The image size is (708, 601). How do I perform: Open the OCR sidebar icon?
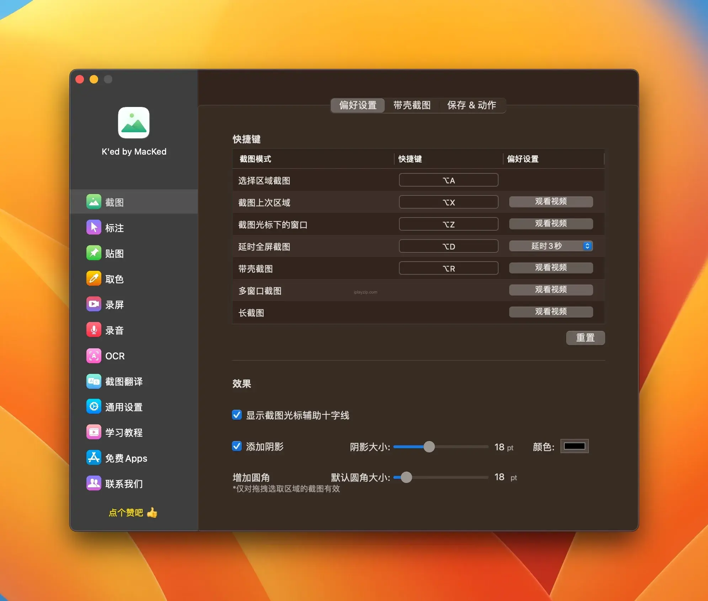click(x=94, y=355)
